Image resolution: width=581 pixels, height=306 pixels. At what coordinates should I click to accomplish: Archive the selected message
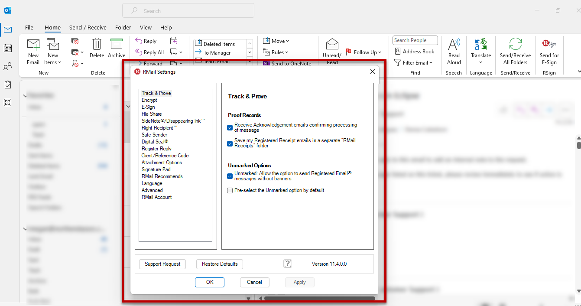(x=117, y=48)
